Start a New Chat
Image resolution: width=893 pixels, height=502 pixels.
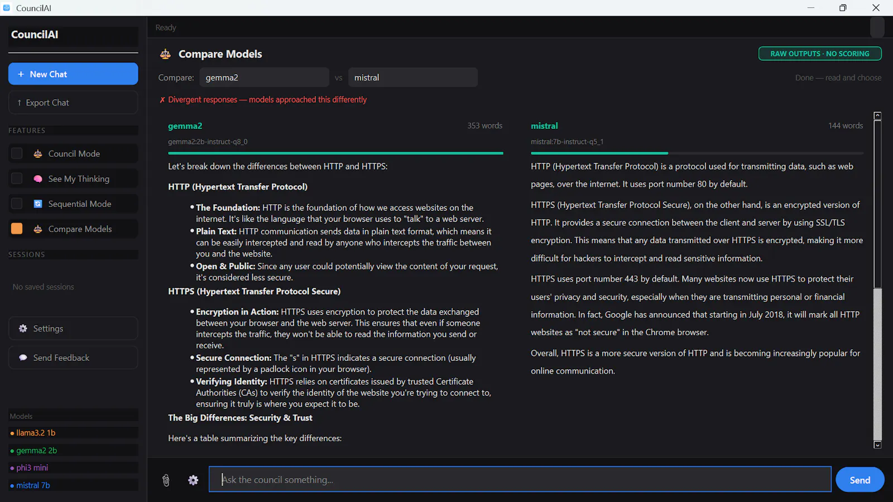pyautogui.click(x=73, y=74)
